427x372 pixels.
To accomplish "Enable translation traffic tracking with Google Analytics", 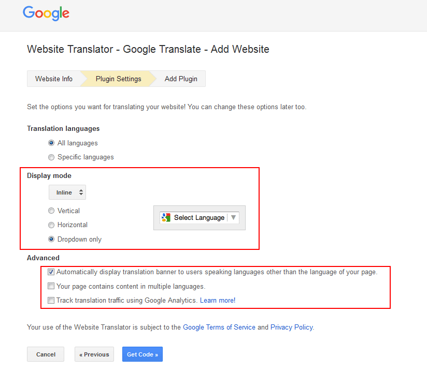I will pos(51,300).
